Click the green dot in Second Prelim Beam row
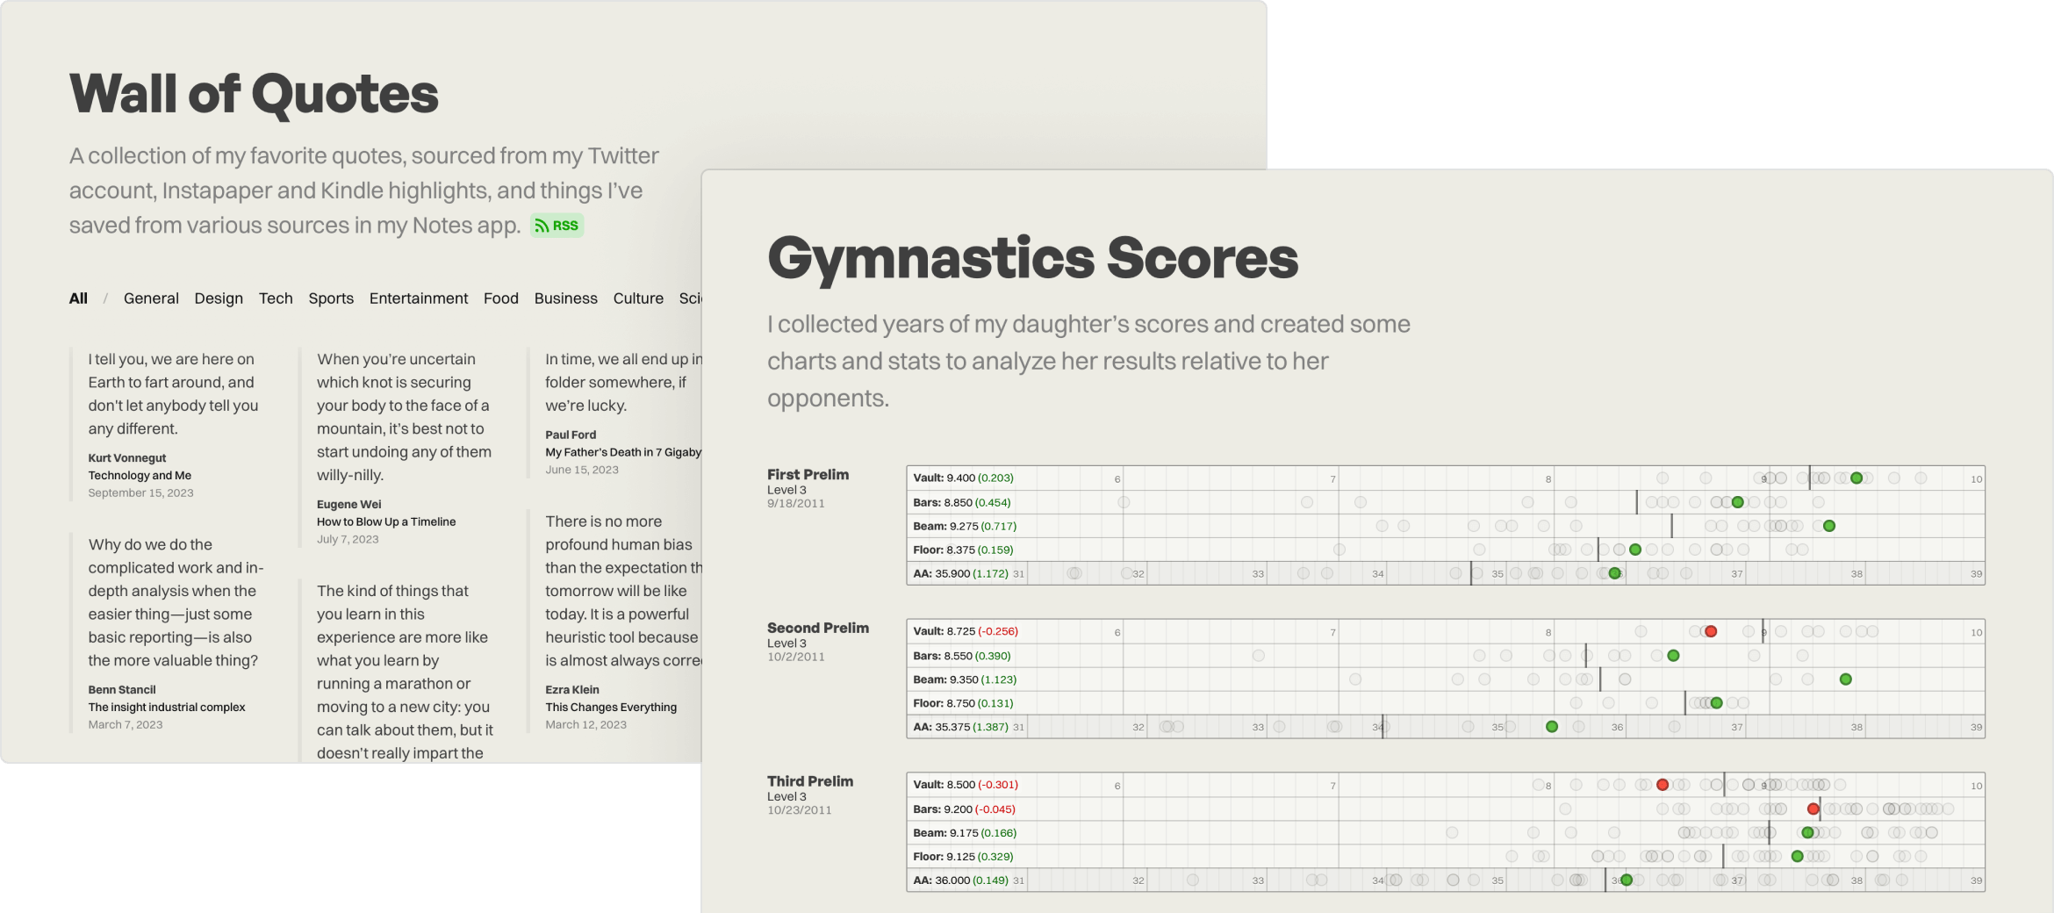 point(1845,679)
